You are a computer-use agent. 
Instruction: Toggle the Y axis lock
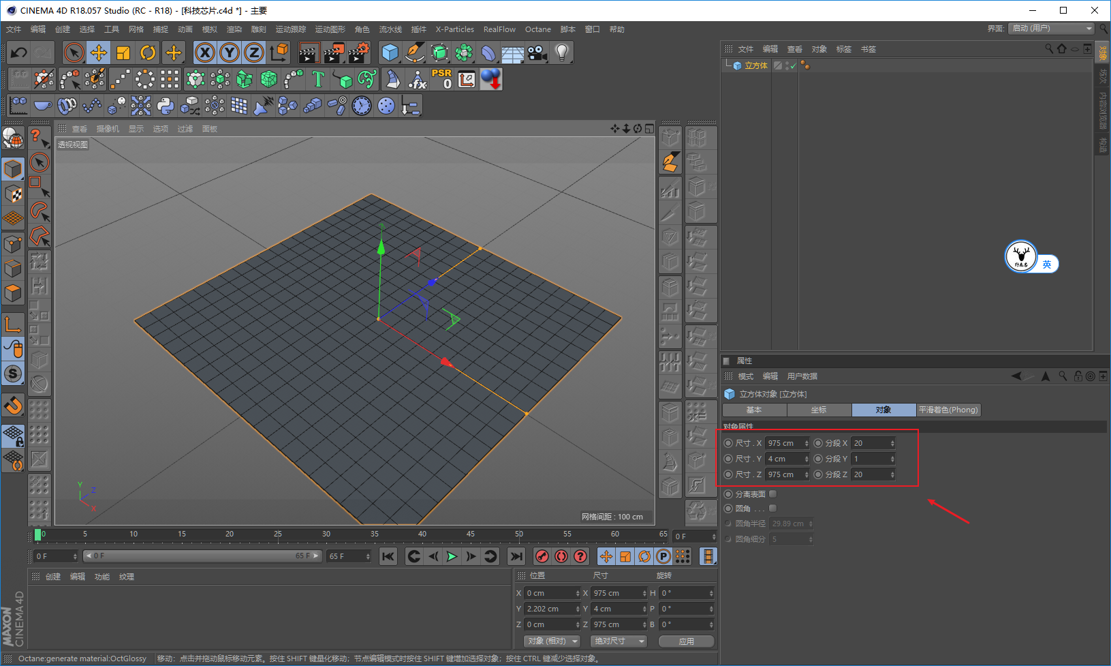230,52
